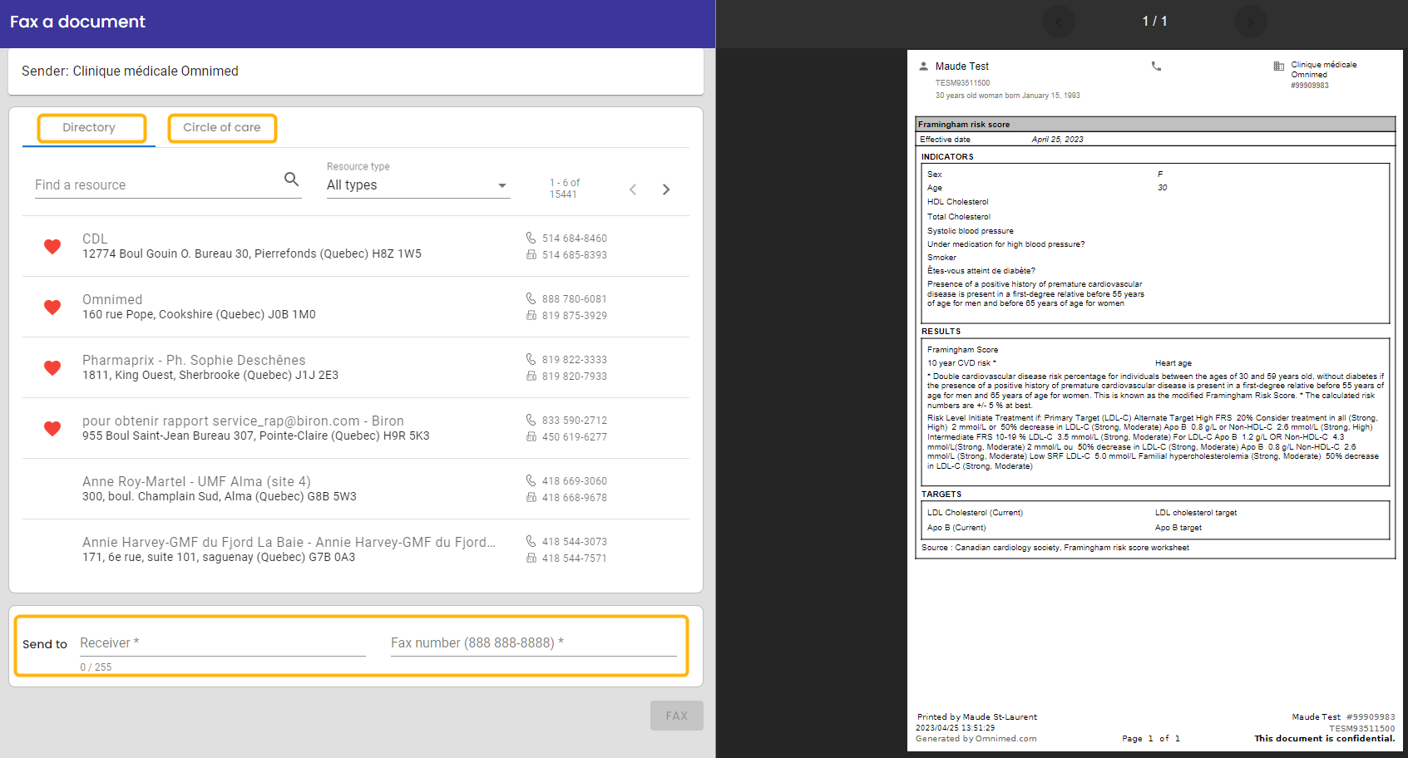Click phone icon in CDL row

(x=531, y=238)
